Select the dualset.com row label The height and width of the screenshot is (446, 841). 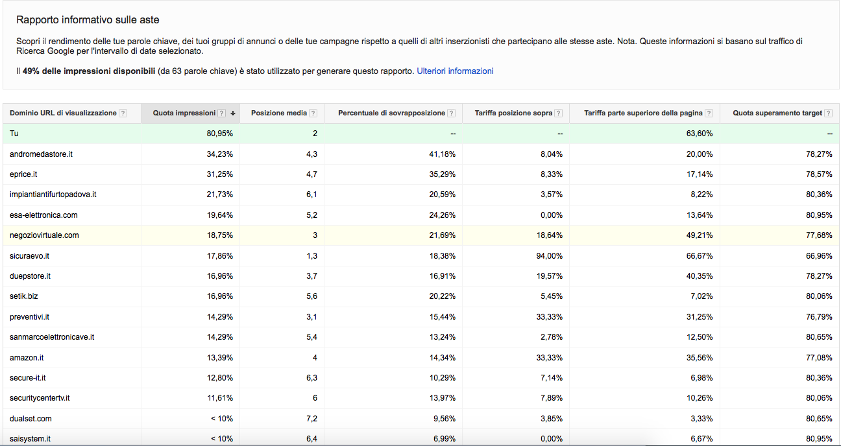point(30,419)
